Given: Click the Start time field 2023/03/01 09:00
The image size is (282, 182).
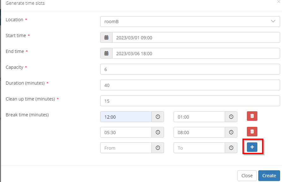Looking at the screenshot, I should coord(196,37).
